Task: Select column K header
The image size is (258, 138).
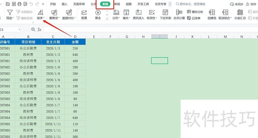Action: [x=193, y=37]
